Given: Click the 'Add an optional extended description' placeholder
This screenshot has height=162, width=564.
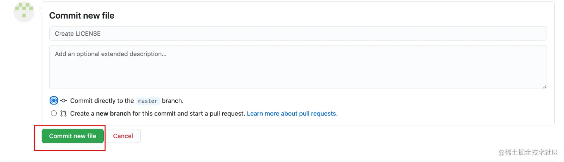Looking at the screenshot, I should [111, 54].
